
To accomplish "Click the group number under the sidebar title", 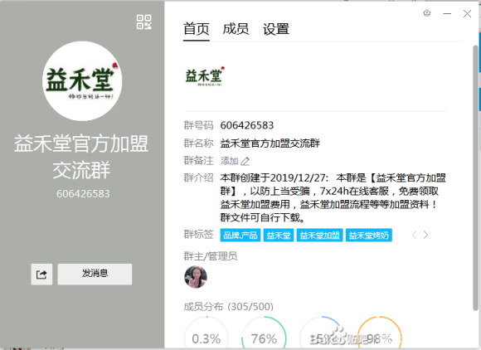I will click(x=83, y=194).
